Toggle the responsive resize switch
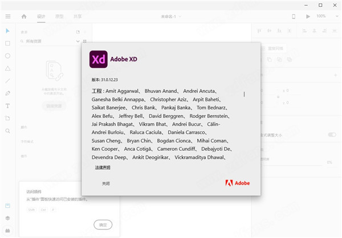The image size is (342, 238). pyautogui.click(x=332, y=135)
